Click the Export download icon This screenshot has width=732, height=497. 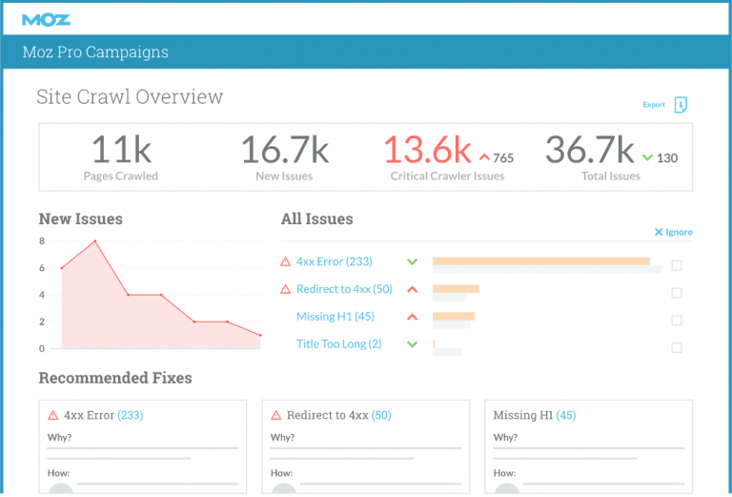(681, 105)
